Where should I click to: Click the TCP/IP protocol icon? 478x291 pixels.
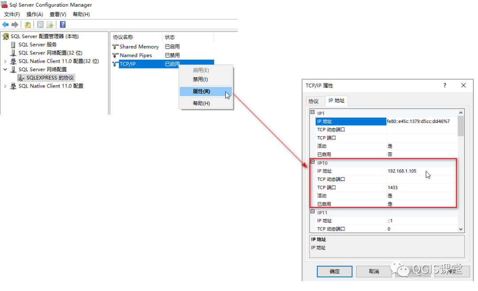click(115, 64)
